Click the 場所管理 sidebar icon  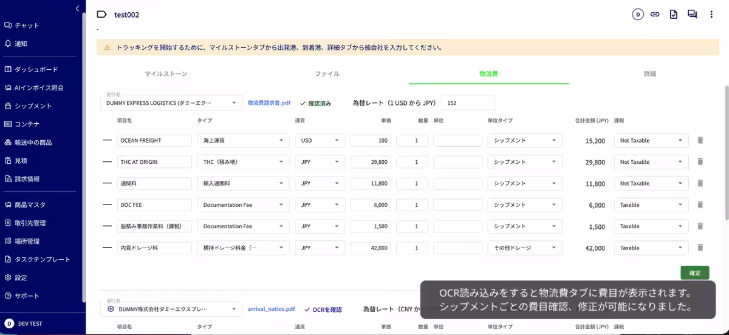[x=8, y=241]
